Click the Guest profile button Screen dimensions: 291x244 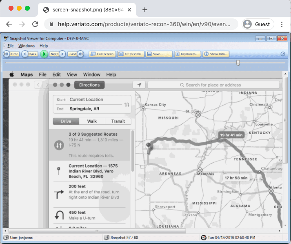258,24
